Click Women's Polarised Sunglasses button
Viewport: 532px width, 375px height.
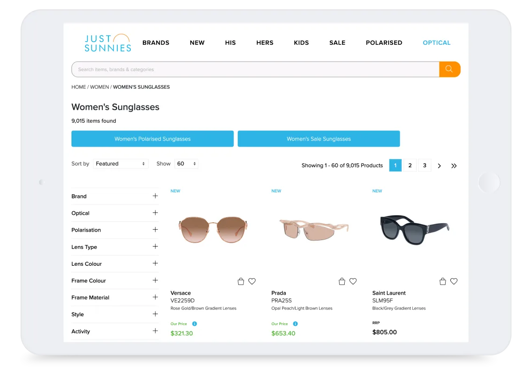pos(152,139)
